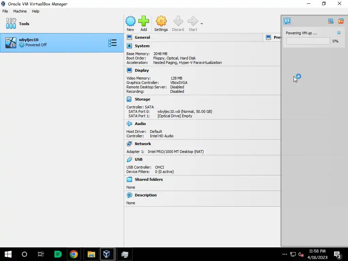This screenshot has width=348, height=261.
Task: Open Task View in taskbar
Action: tap(41, 254)
